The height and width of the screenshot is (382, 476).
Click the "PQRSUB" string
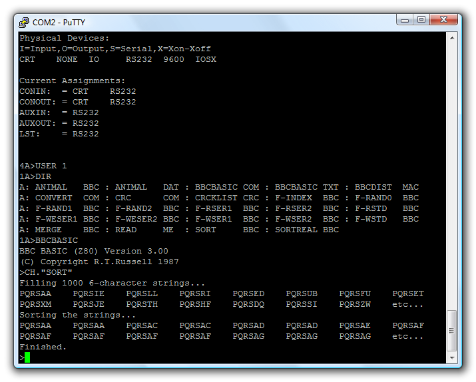(x=302, y=293)
